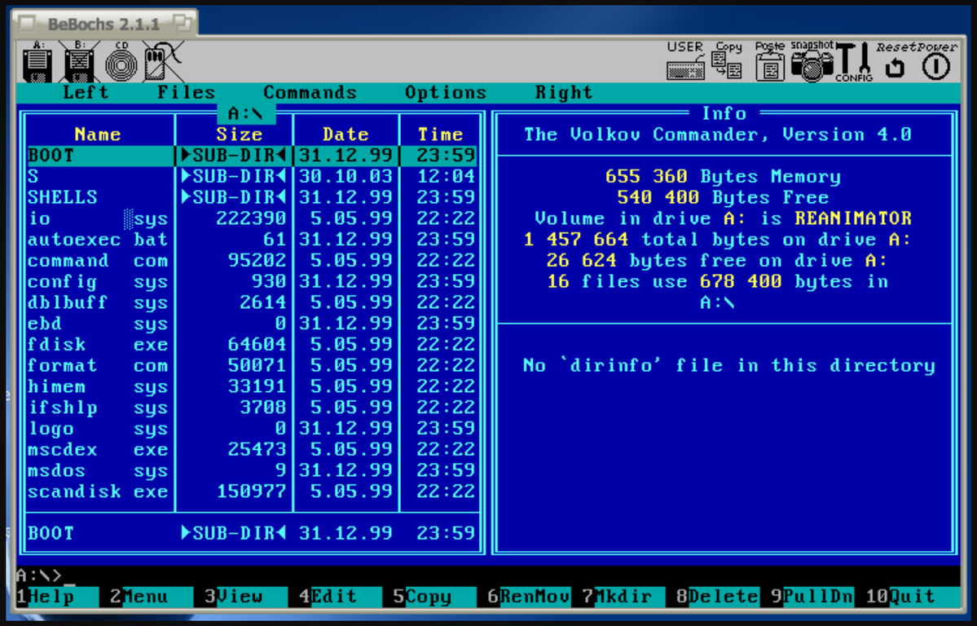
Task: Select the dblbuff.sys file
Action: point(253,302)
